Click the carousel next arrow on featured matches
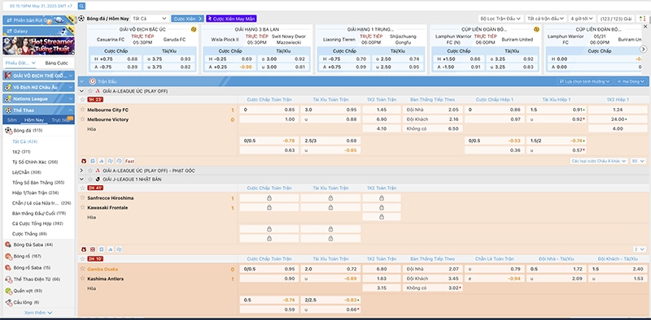651x320 pixels. tap(644, 49)
